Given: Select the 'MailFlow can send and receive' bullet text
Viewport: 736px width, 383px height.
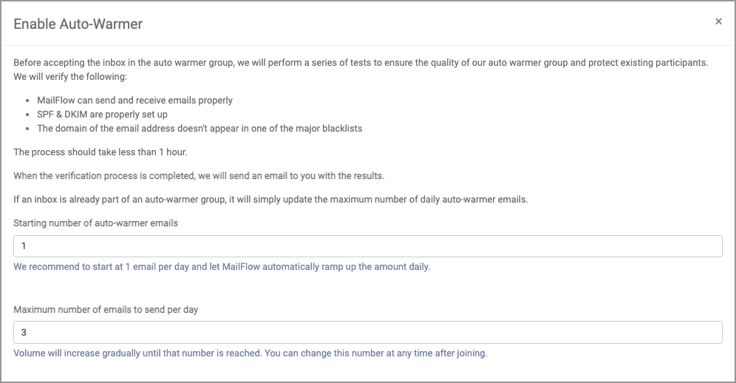Looking at the screenshot, I should coord(134,100).
